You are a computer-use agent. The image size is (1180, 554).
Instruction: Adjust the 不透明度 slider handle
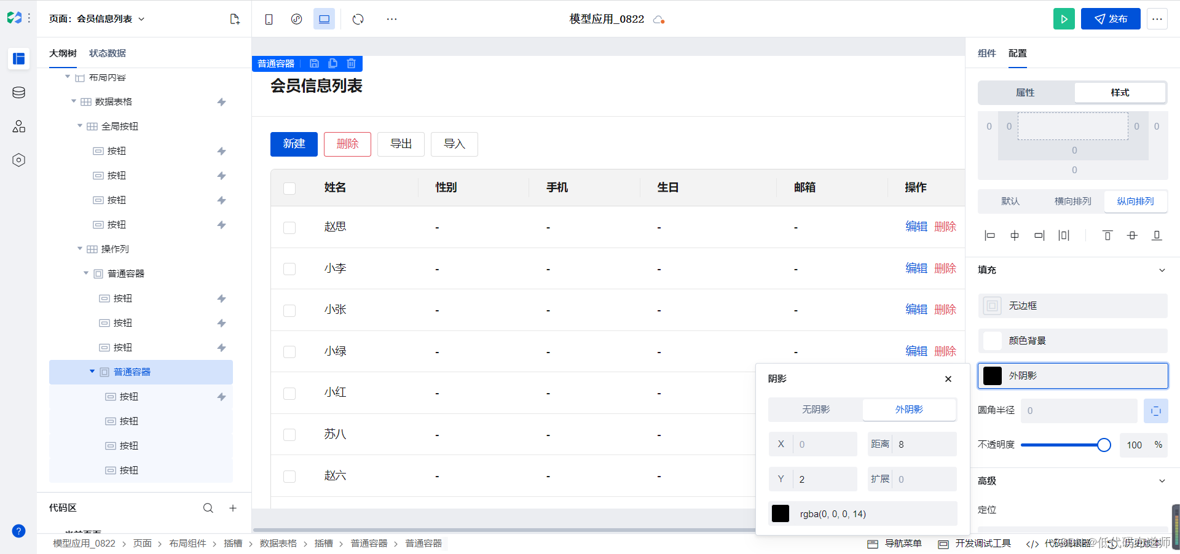[1104, 445]
